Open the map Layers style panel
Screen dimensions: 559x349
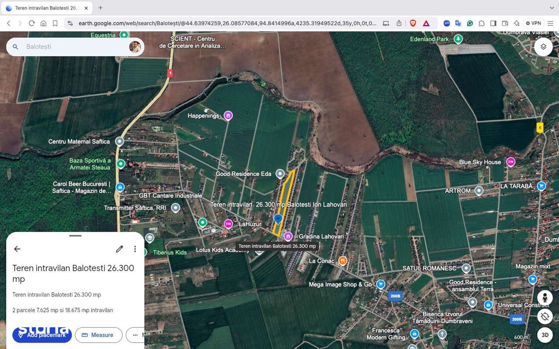[543, 47]
